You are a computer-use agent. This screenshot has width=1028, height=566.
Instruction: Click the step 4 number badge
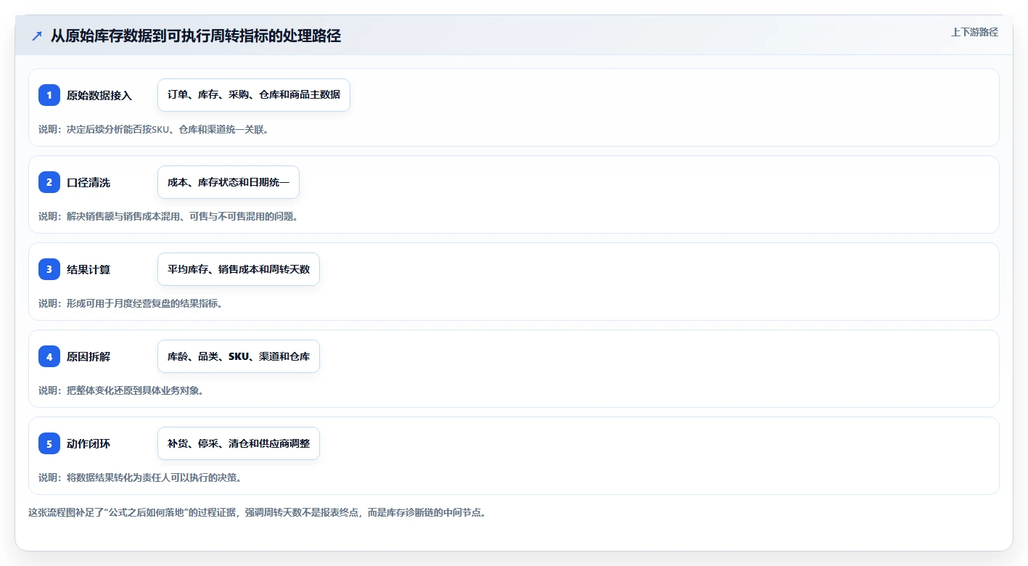(x=49, y=356)
